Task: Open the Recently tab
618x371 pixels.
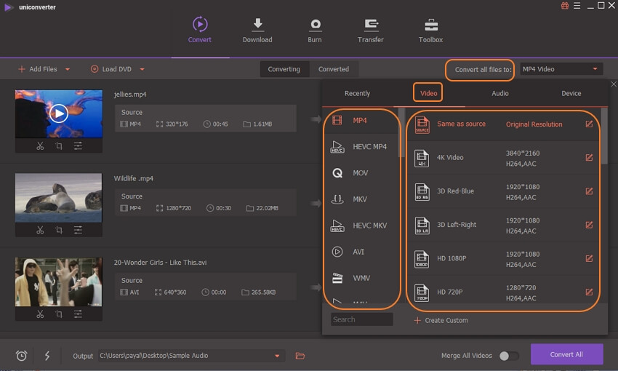Action: (357, 93)
